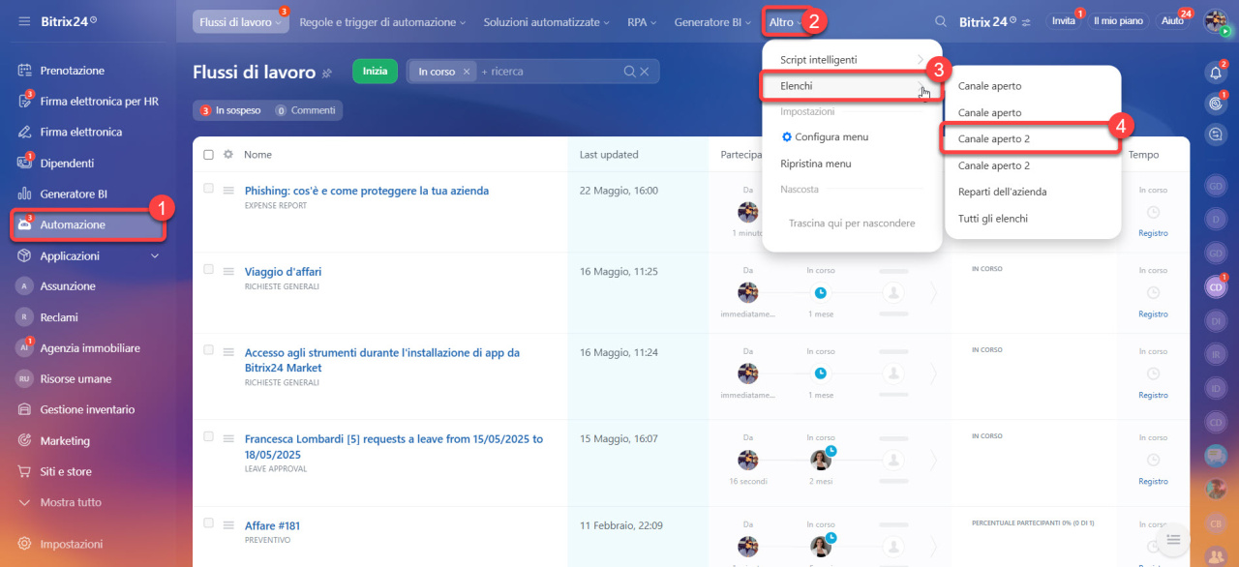Switch to the Flussi di lavoro tab
This screenshot has height=567, width=1239.
[241, 21]
